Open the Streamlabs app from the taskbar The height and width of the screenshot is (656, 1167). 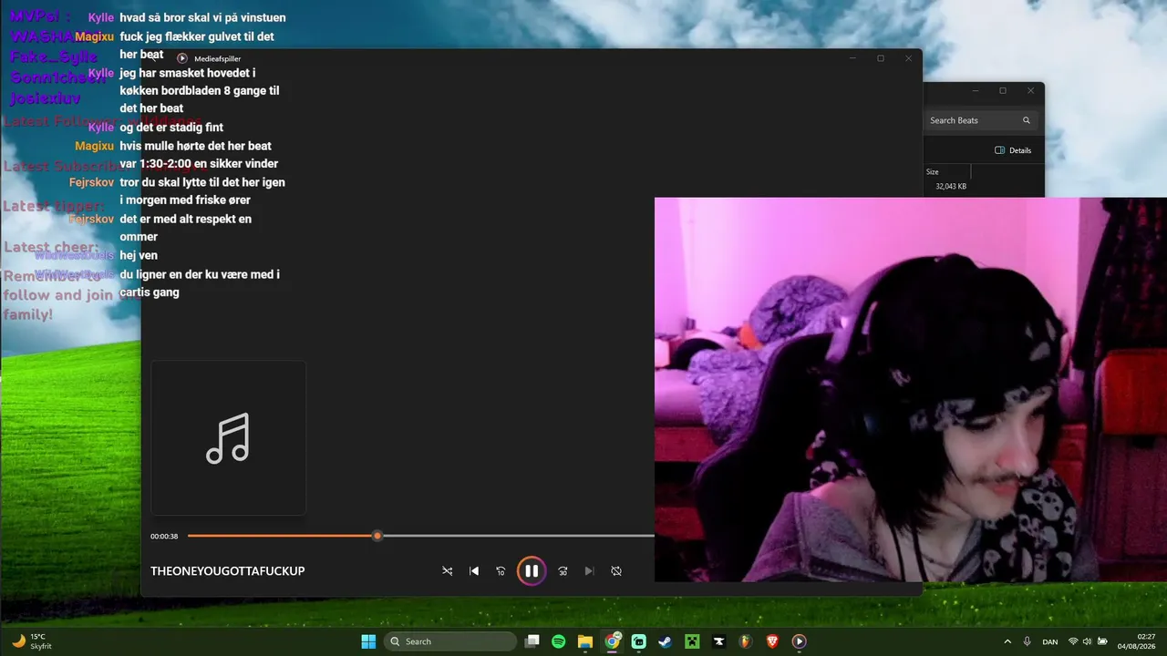pyautogui.click(x=639, y=641)
